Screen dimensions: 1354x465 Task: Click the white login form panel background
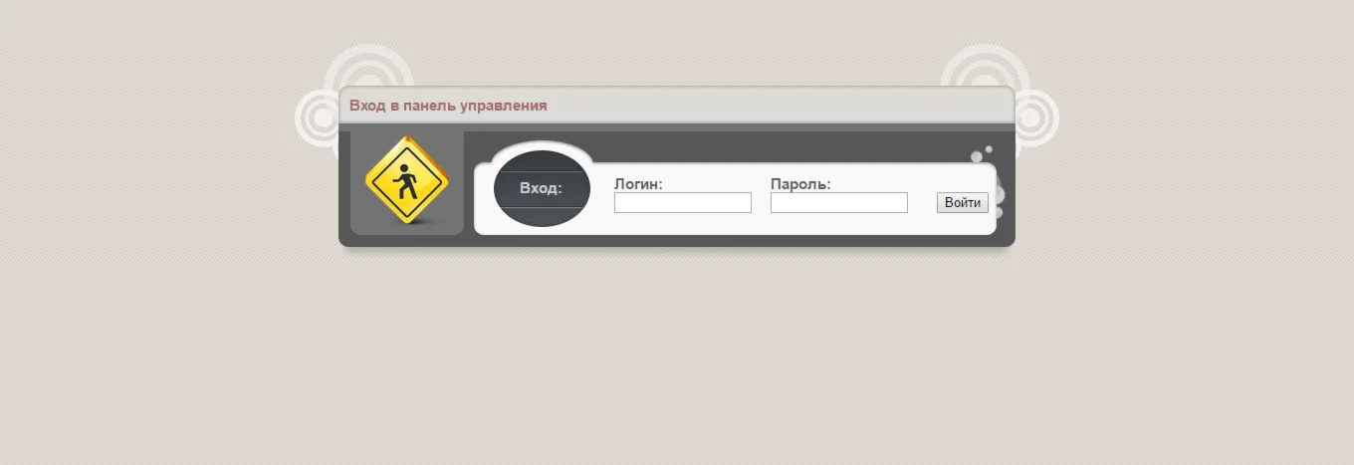pos(757,225)
